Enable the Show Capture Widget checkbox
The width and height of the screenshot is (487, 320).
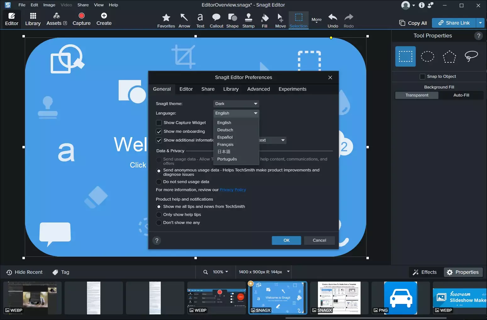click(159, 123)
